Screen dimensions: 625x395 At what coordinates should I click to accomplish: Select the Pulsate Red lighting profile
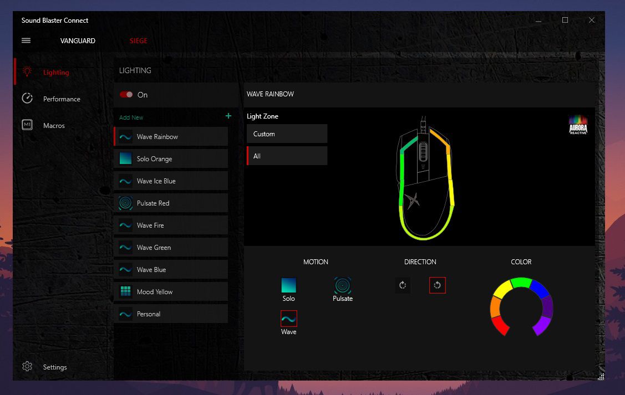(171, 203)
